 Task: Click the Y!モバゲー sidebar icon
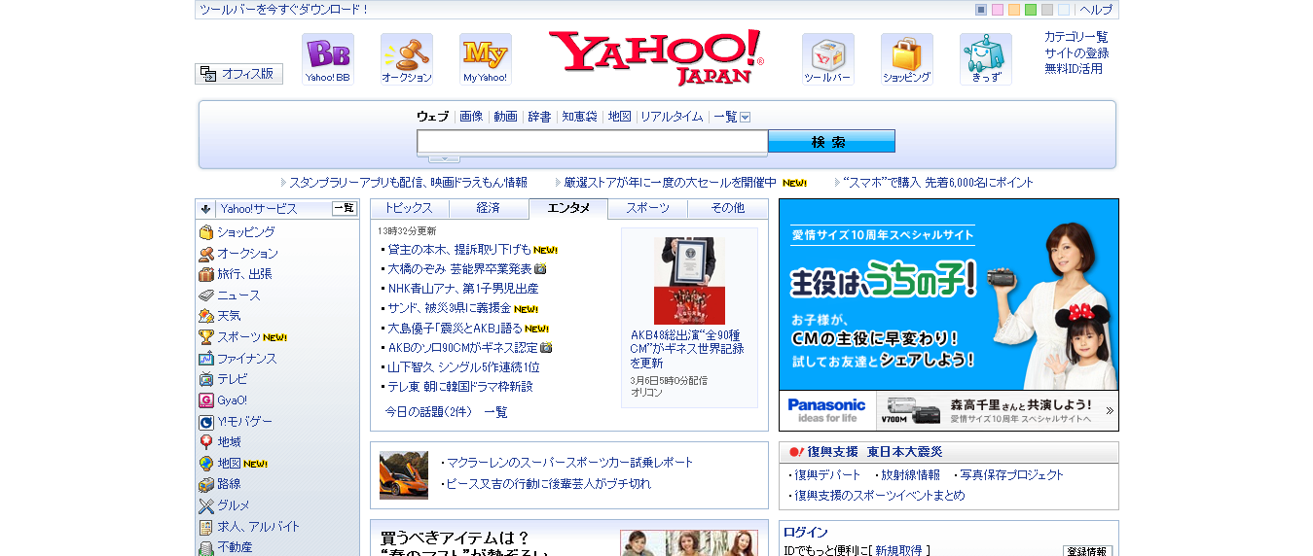[206, 422]
